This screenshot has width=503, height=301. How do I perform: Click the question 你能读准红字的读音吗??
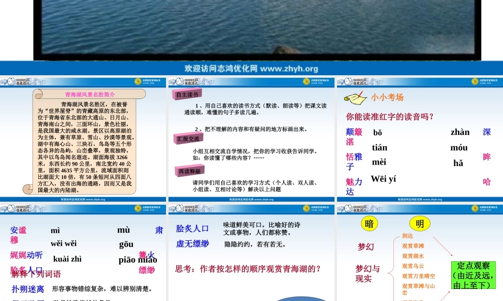point(389,117)
